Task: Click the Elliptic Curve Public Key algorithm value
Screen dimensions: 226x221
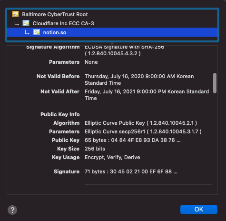Action: (141, 123)
